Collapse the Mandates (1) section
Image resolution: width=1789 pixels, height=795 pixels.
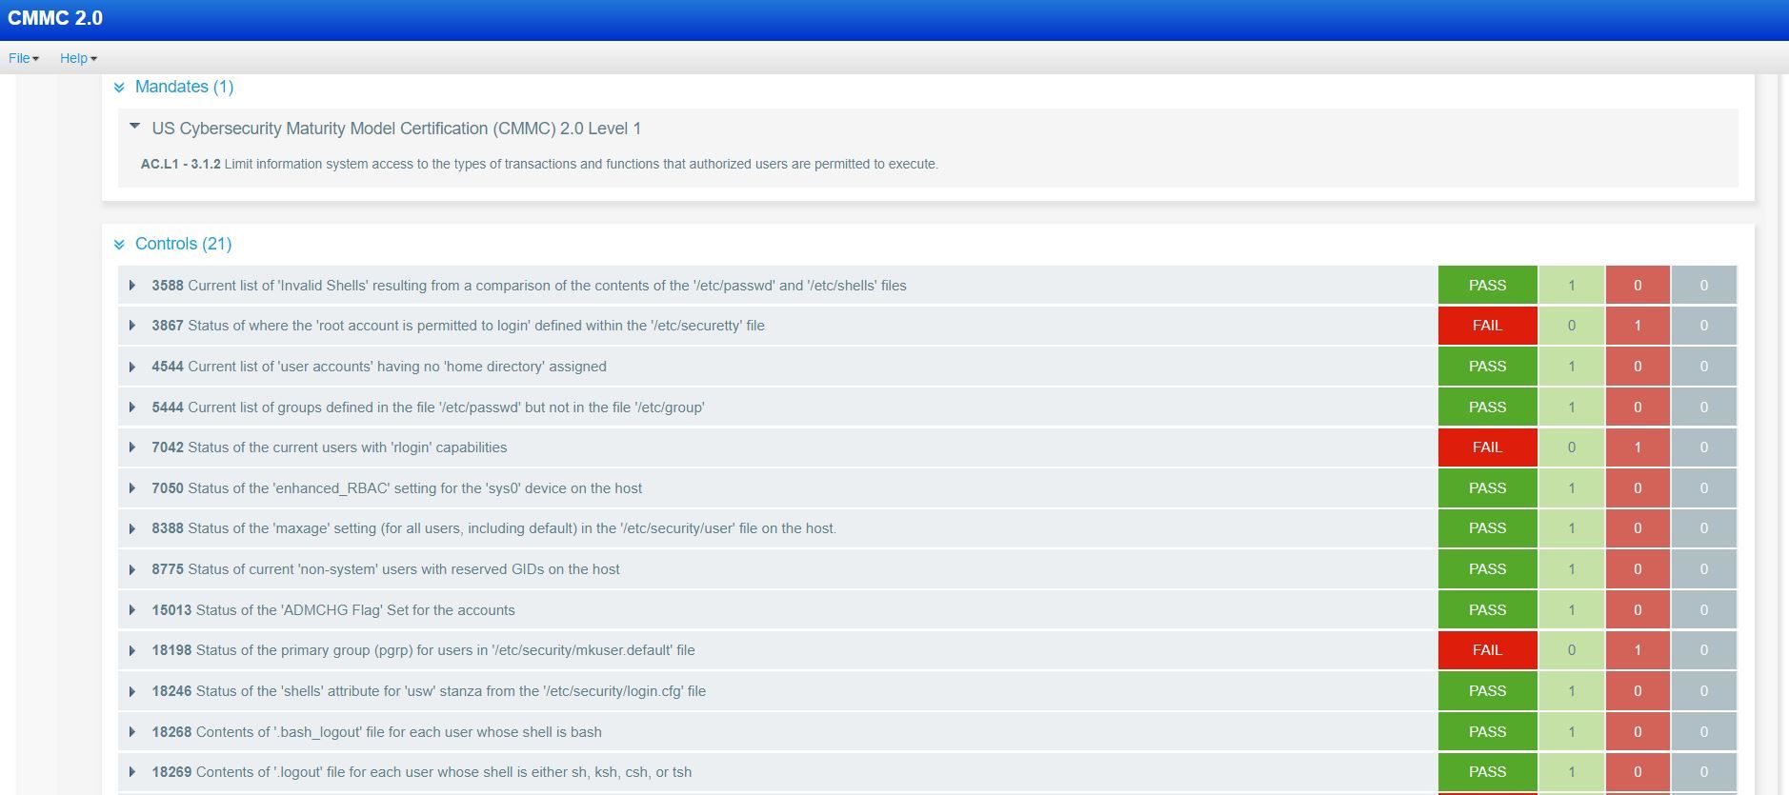(119, 88)
